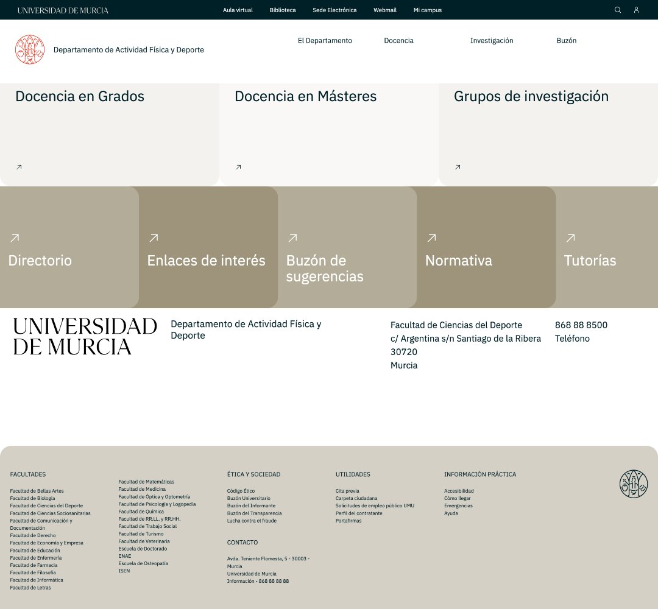Viewport: 658px width, 609px height.
Task: Expand the El Departamento menu
Action: point(325,41)
